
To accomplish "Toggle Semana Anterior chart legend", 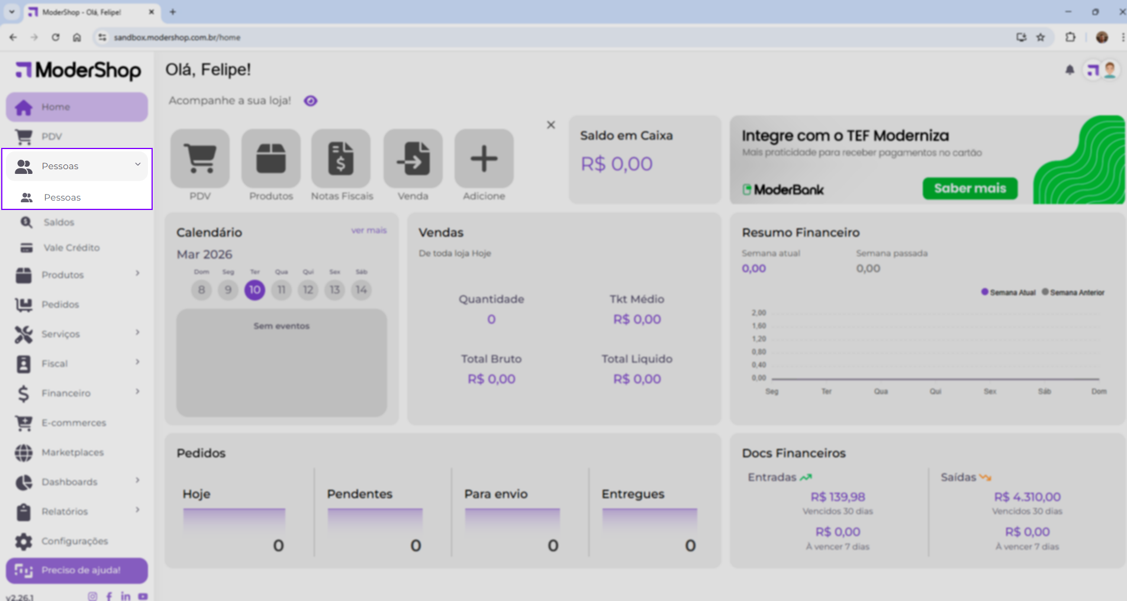I will pyautogui.click(x=1073, y=292).
